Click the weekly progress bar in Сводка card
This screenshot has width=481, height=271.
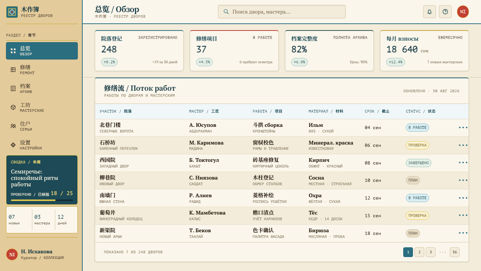click(x=42, y=200)
